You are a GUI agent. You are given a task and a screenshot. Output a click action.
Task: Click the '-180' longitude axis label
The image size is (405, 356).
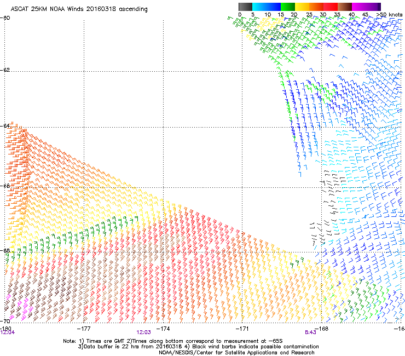(5, 328)
